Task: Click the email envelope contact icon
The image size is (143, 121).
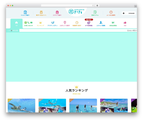Action: (x=31, y=23)
